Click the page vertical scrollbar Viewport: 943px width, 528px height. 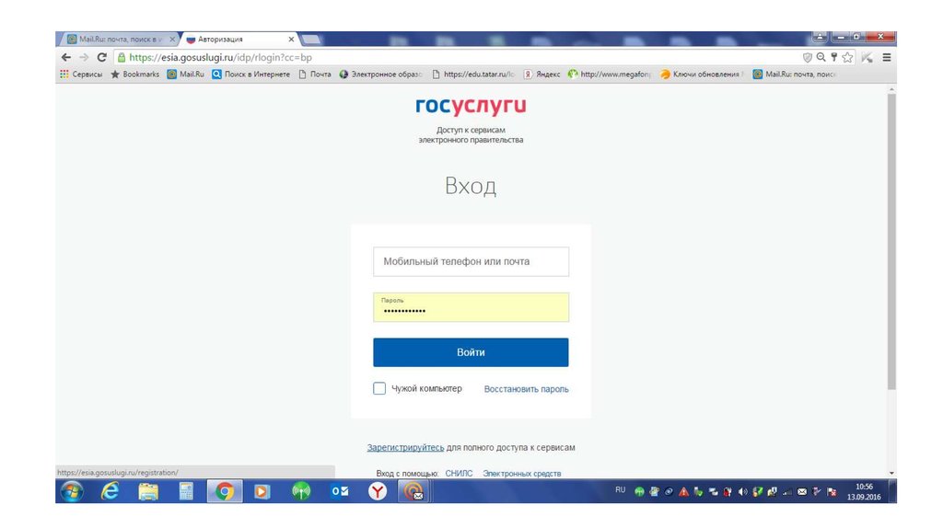(891, 239)
